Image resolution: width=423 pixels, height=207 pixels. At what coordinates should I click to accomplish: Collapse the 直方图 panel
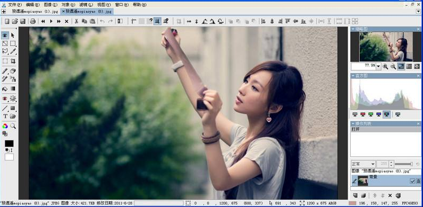353,76
